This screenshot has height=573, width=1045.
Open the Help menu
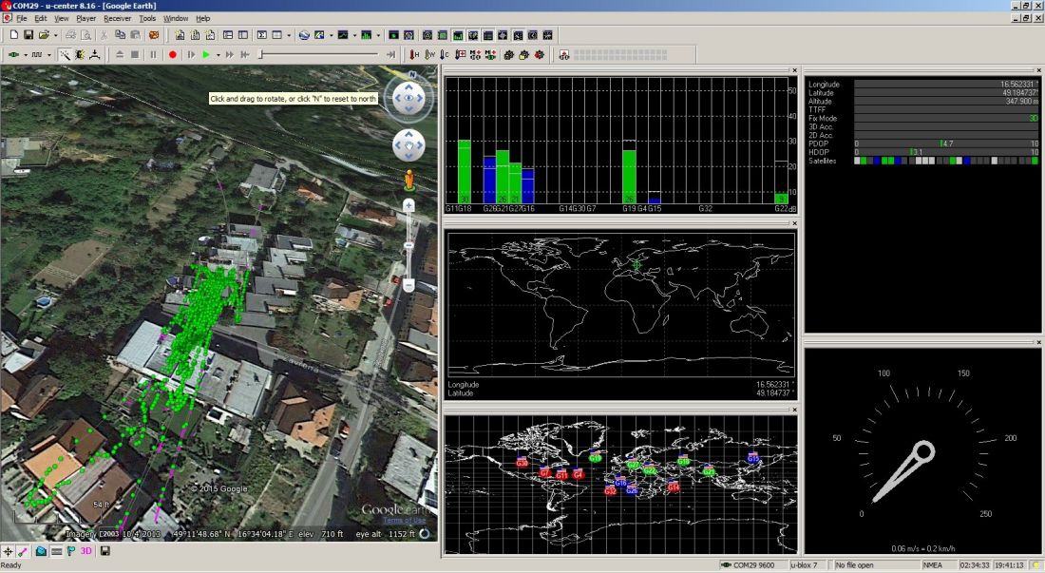click(x=203, y=19)
